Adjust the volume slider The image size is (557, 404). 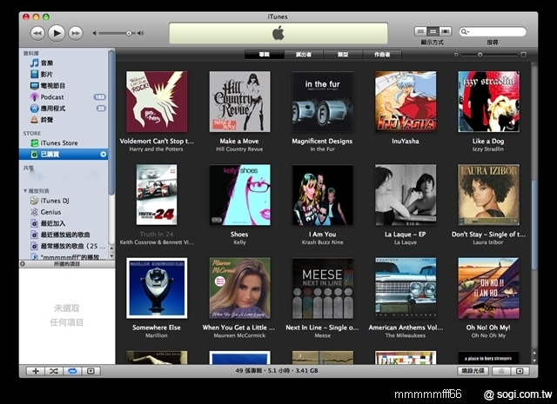pyautogui.click(x=129, y=33)
